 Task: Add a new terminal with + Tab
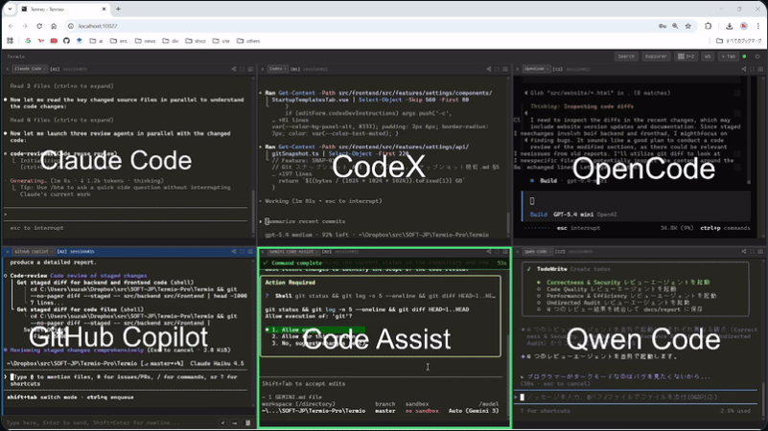click(728, 57)
